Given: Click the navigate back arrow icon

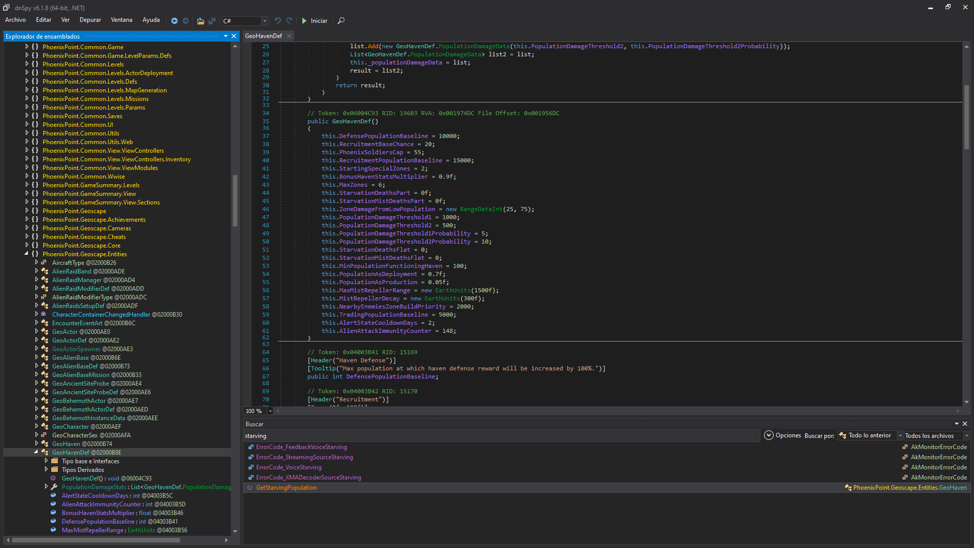Looking at the screenshot, I should 175,21.
